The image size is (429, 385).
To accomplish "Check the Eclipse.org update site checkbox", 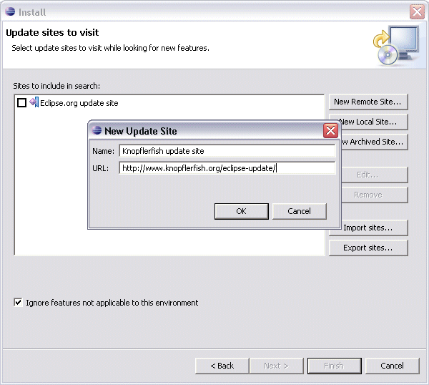I will 21,103.
